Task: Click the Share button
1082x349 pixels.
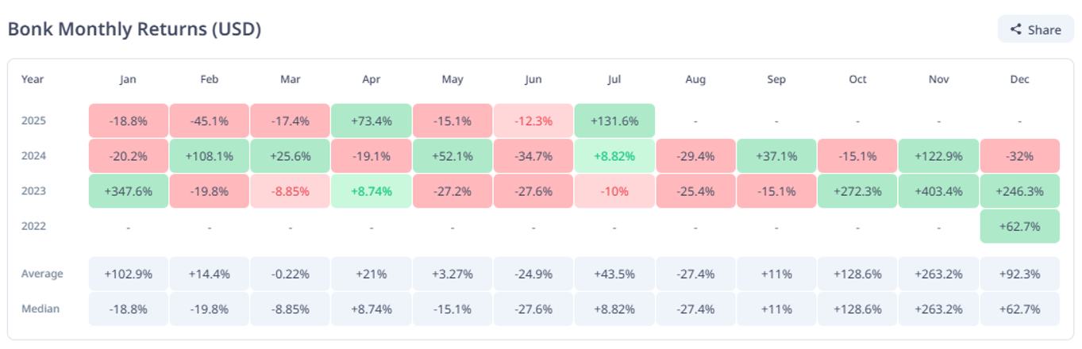Action: click(x=1035, y=29)
